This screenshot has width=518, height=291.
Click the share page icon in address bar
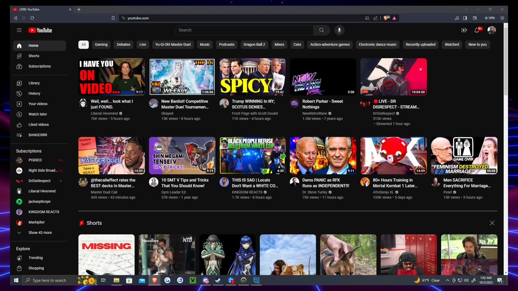[376, 18]
